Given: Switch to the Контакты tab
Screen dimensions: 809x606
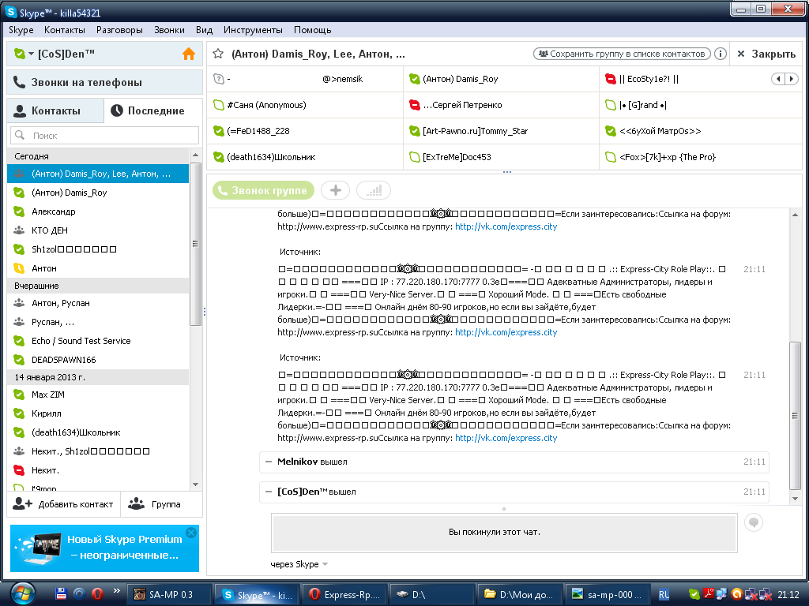Looking at the screenshot, I should click(55, 110).
